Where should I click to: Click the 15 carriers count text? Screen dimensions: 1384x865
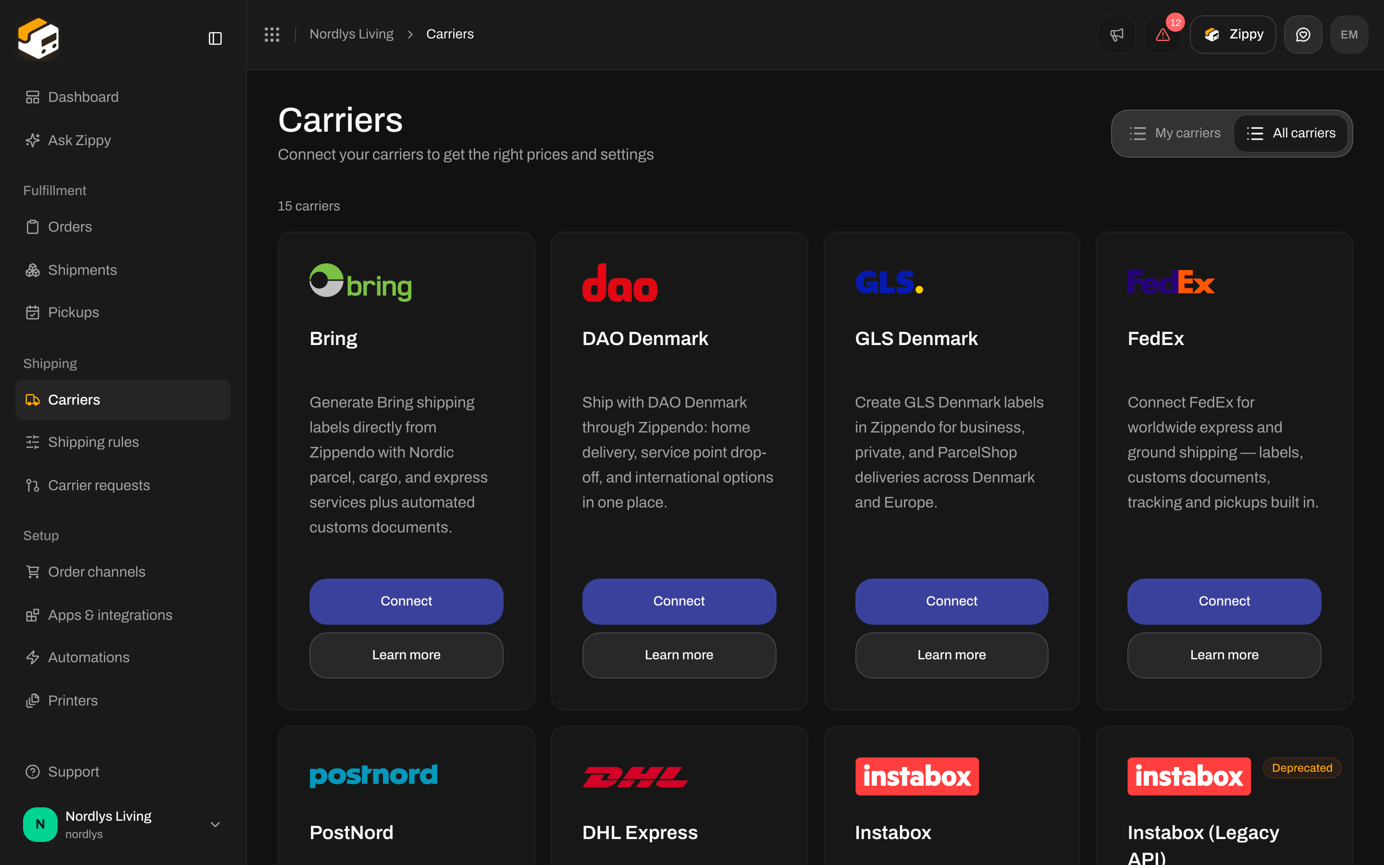309,206
